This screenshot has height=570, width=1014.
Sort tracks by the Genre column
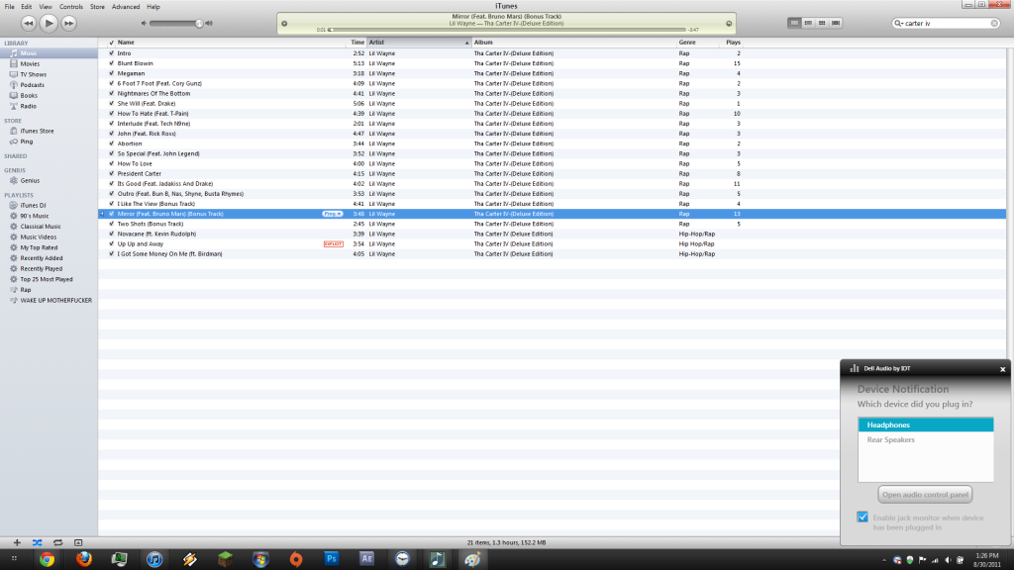pos(697,43)
